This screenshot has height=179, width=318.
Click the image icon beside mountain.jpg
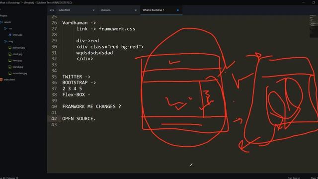(10, 73)
